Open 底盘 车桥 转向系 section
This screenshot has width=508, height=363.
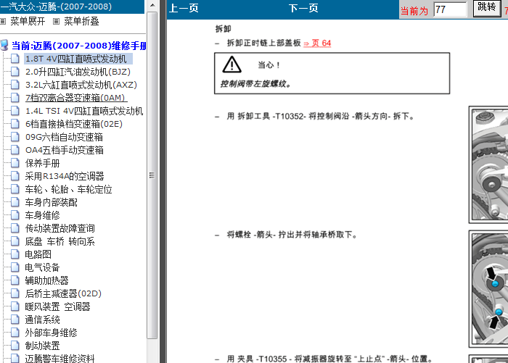[x=60, y=241]
